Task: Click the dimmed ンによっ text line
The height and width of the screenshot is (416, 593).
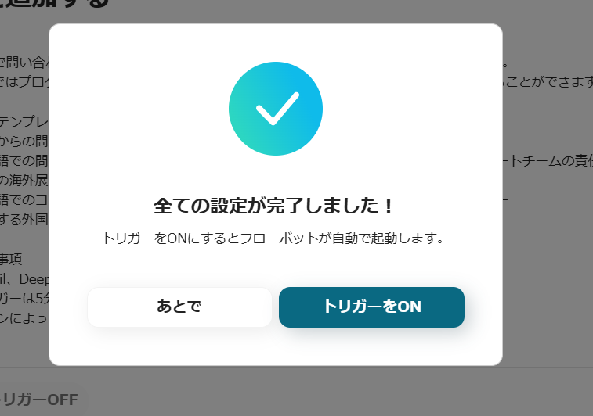Action: tap(24, 318)
